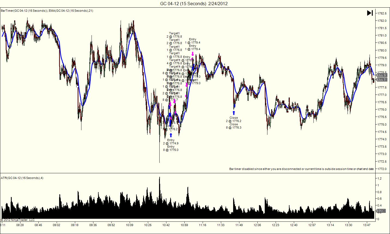Click the 08:45 time axis label
Screen dimensions: 390x234
coord(38,225)
